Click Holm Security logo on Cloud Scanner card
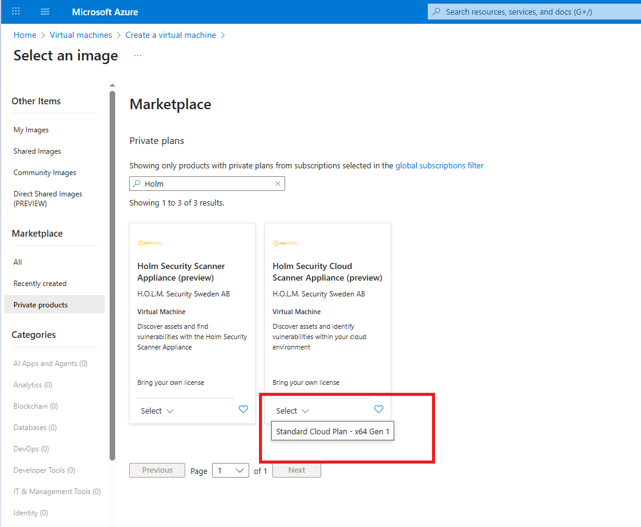641x527 pixels. coord(285,243)
